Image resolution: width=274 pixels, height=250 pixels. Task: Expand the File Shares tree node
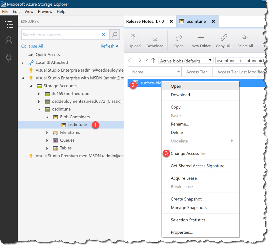[47, 132]
